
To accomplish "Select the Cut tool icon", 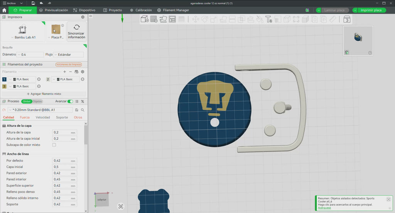I will coord(232,19).
